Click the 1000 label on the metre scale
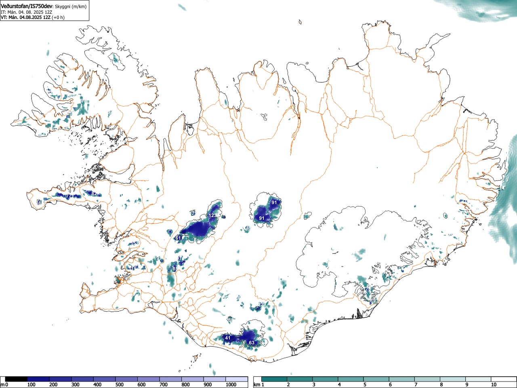517x388 pixels. point(231,385)
